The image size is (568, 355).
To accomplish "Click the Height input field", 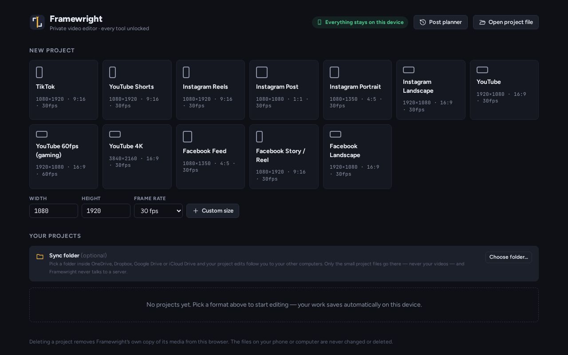I will click(106, 211).
